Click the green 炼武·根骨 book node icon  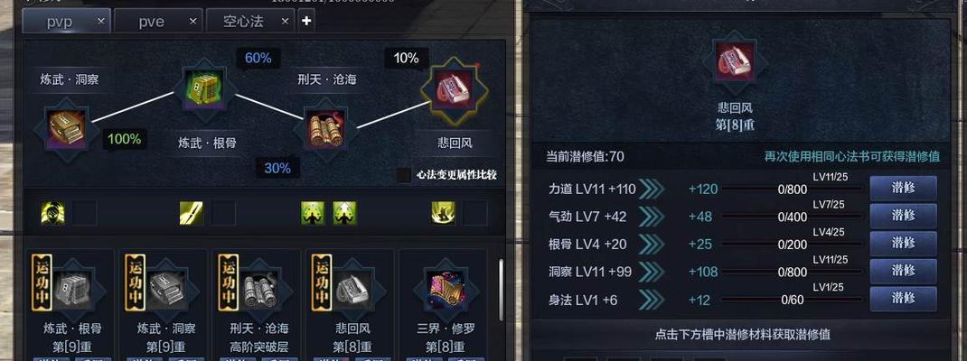coord(203,88)
